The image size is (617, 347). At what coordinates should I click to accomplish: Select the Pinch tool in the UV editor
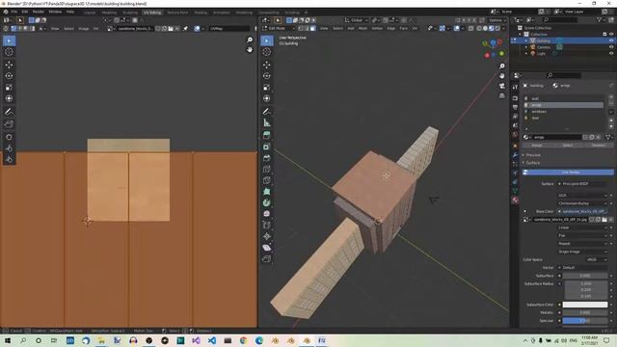click(9, 159)
